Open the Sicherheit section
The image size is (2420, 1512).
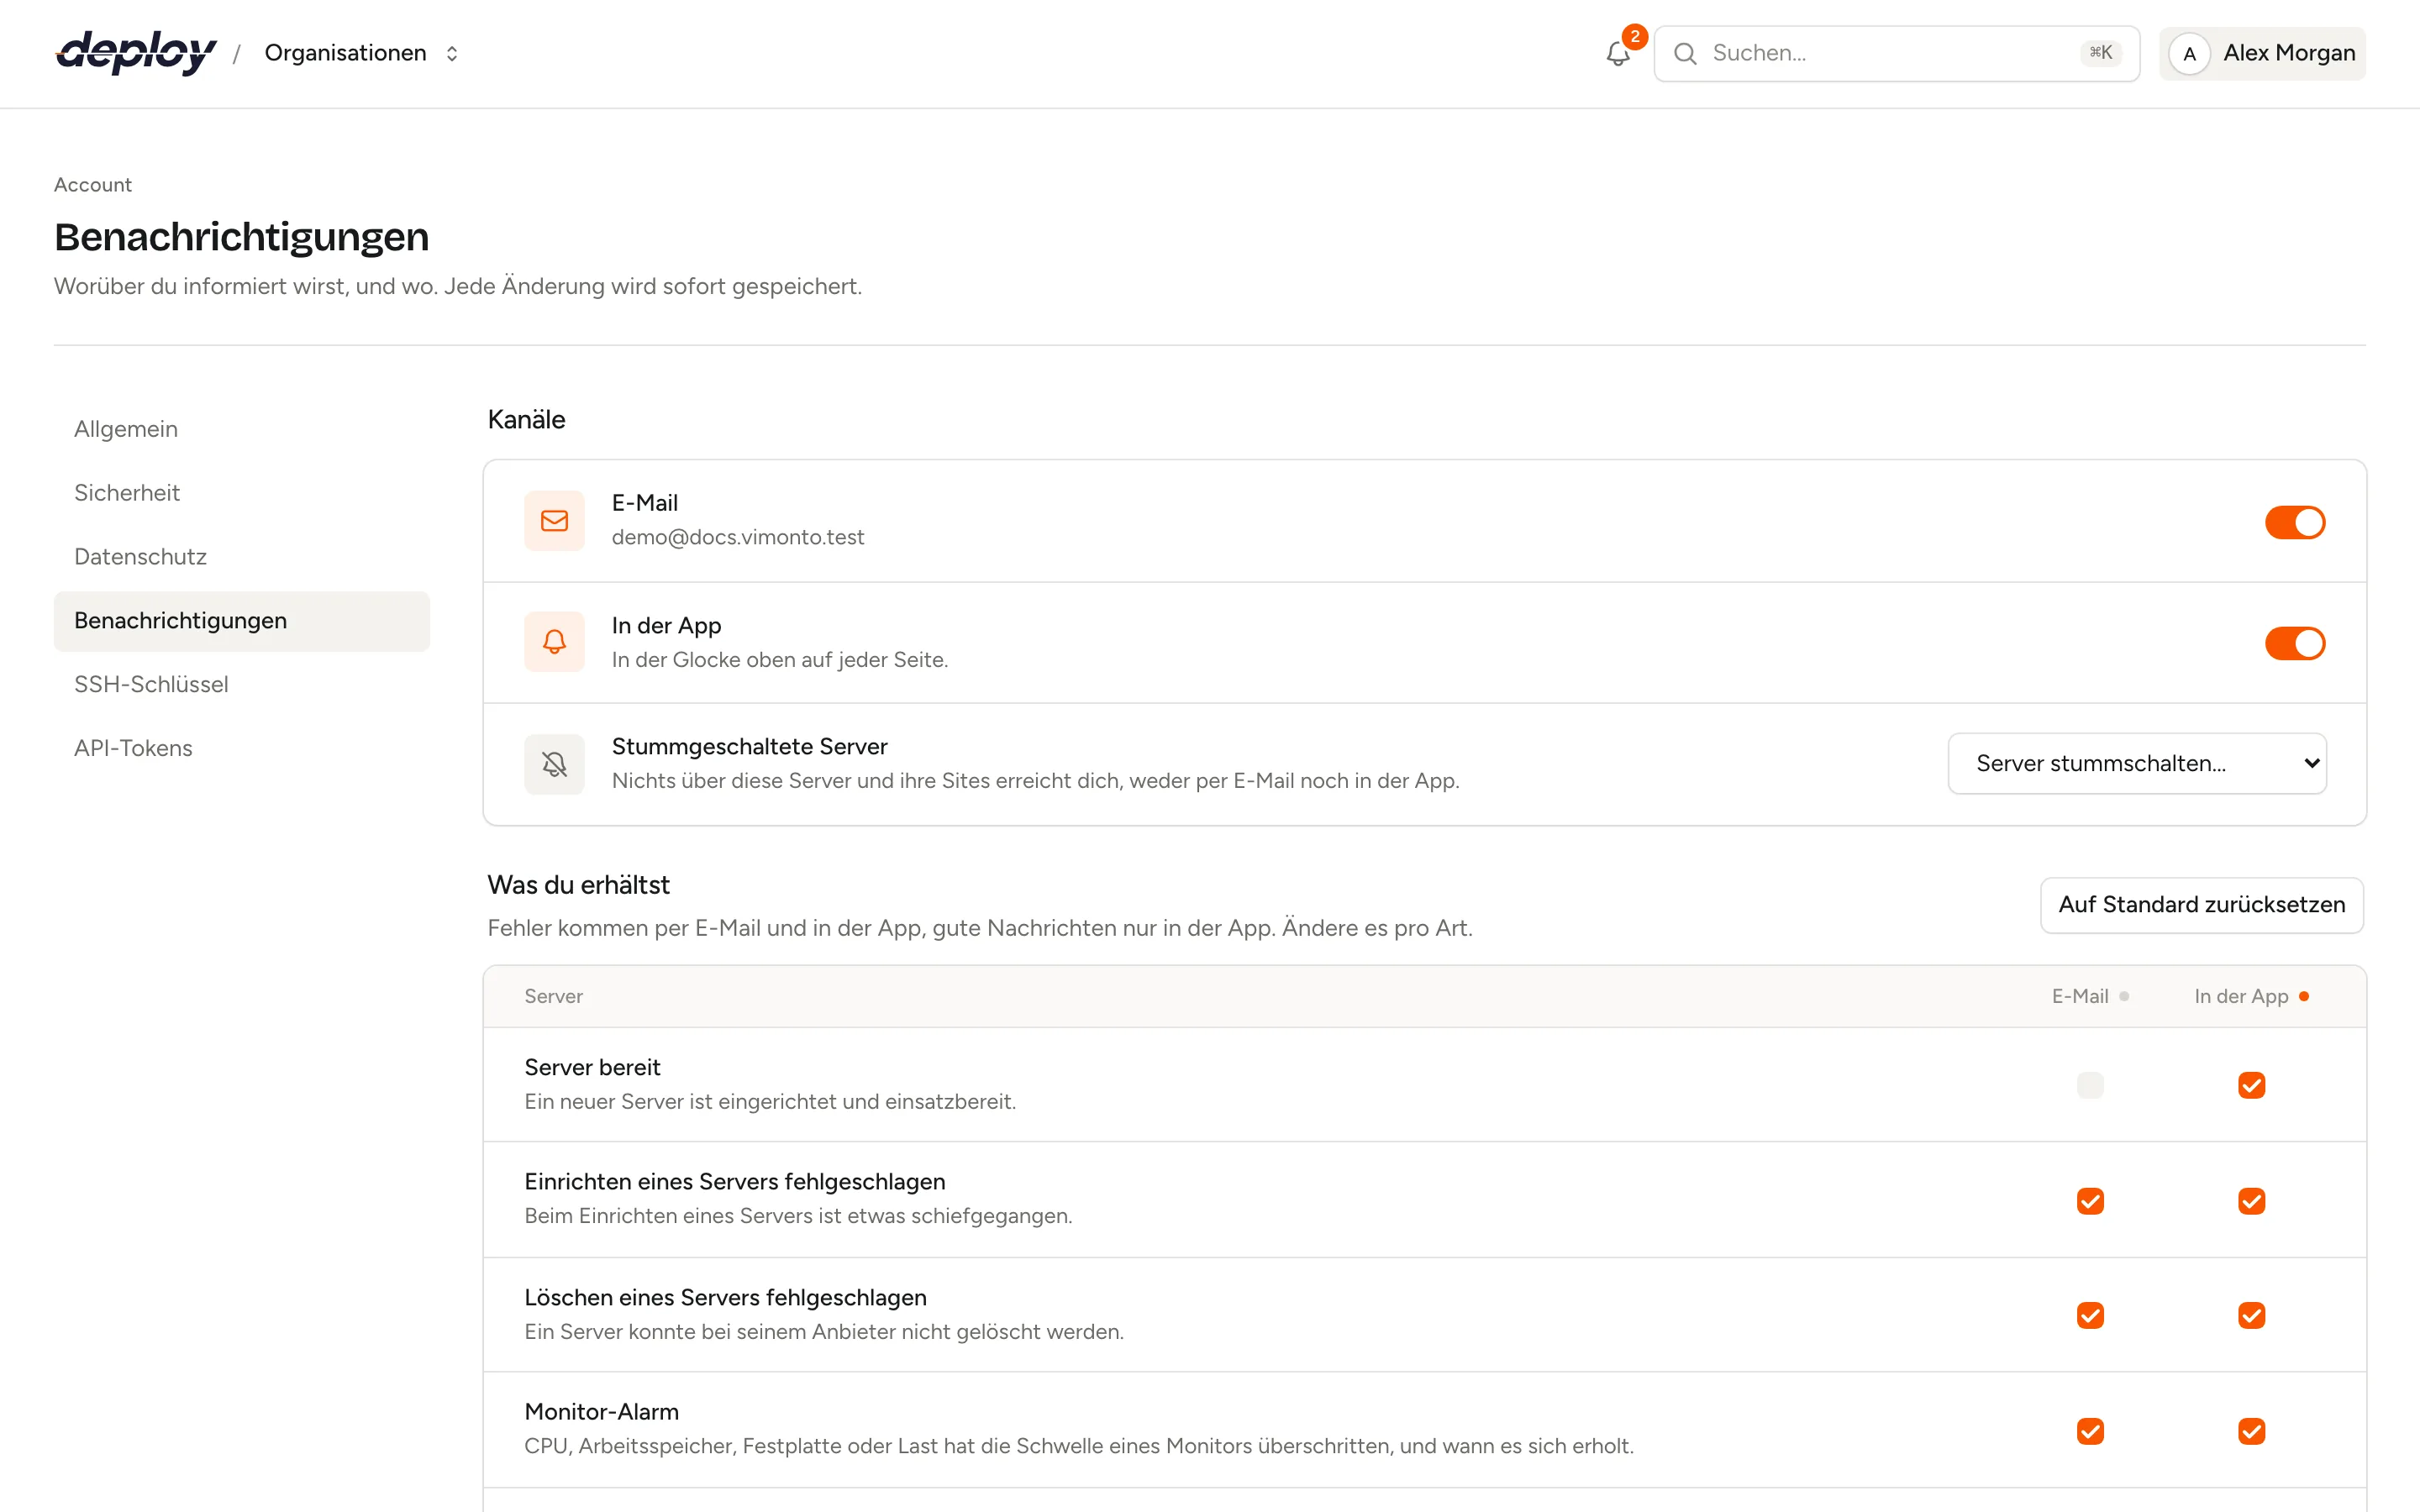click(241, 493)
